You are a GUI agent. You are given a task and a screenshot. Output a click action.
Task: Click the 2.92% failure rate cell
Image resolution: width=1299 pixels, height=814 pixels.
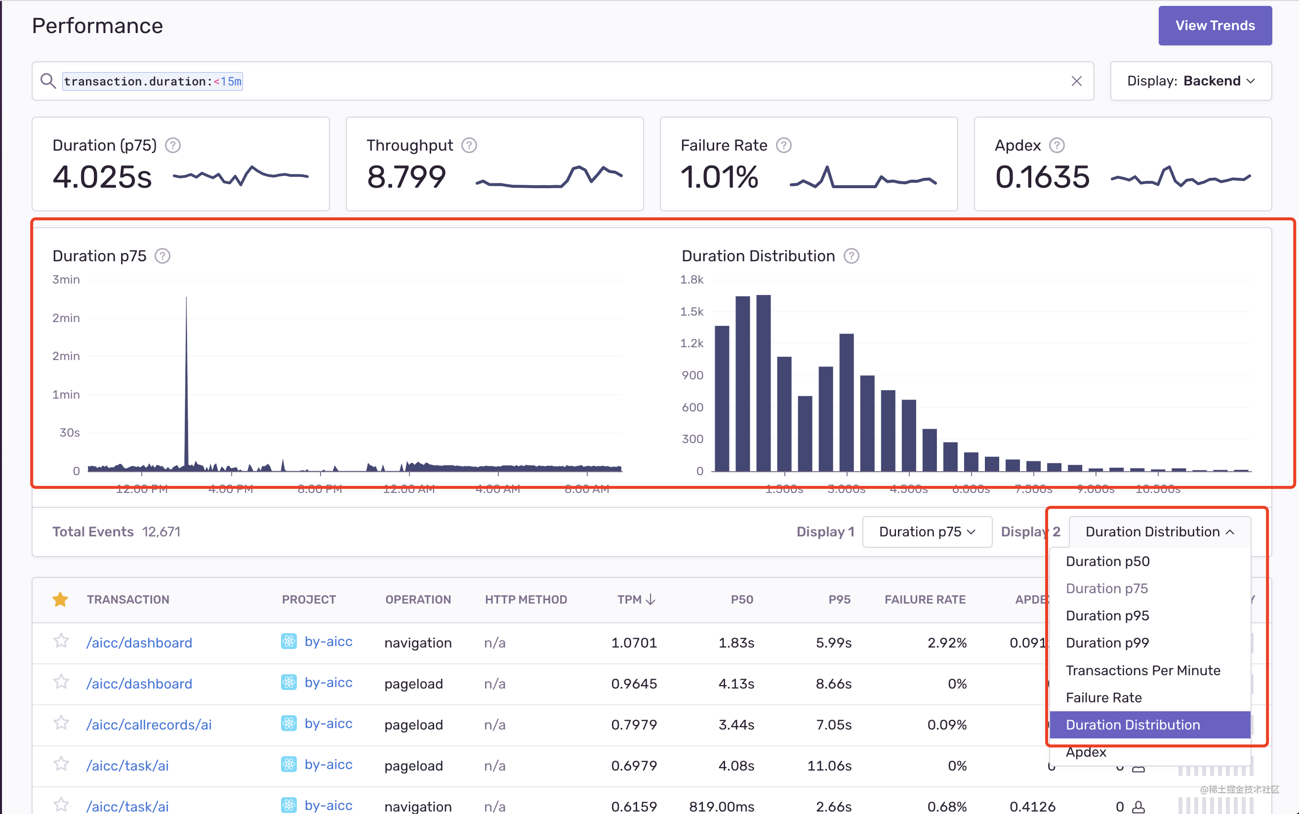pos(947,643)
